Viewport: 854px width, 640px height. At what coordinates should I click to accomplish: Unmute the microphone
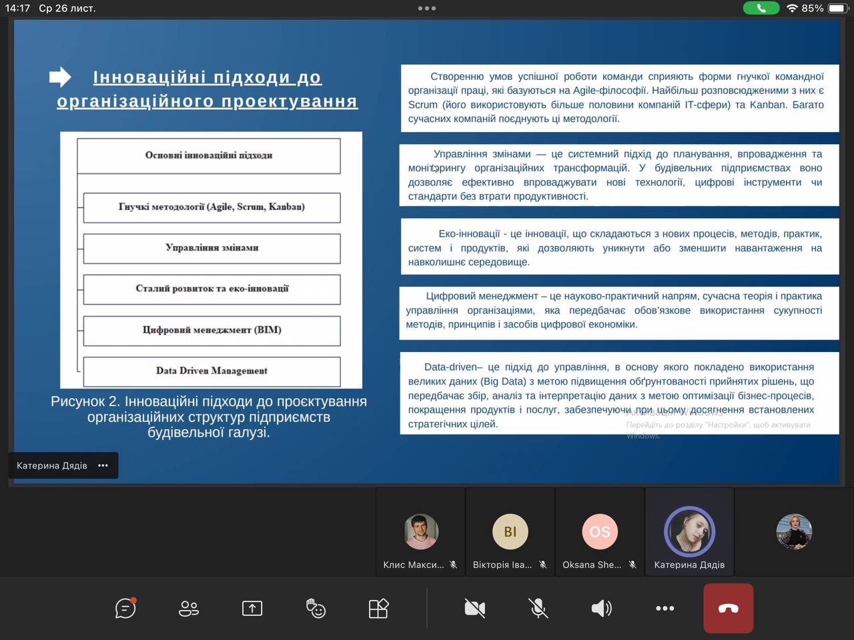point(538,608)
